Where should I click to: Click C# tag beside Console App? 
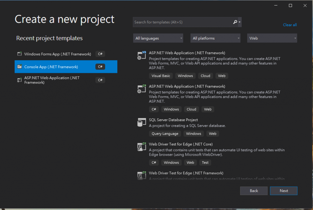(x=100, y=67)
